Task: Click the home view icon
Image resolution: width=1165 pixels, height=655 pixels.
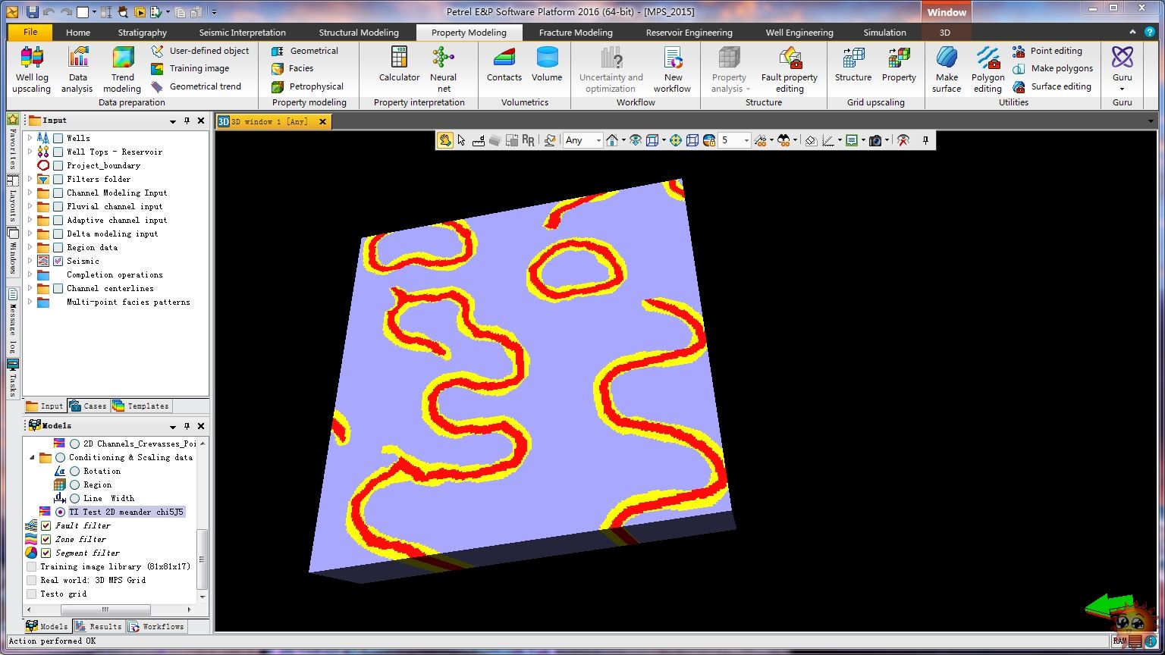Action: pos(612,140)
